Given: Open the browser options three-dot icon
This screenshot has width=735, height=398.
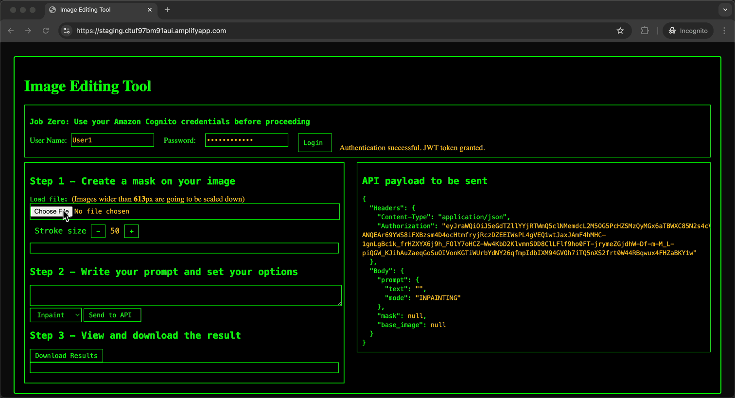Looking at the screenshot, I should coord(725,30).
